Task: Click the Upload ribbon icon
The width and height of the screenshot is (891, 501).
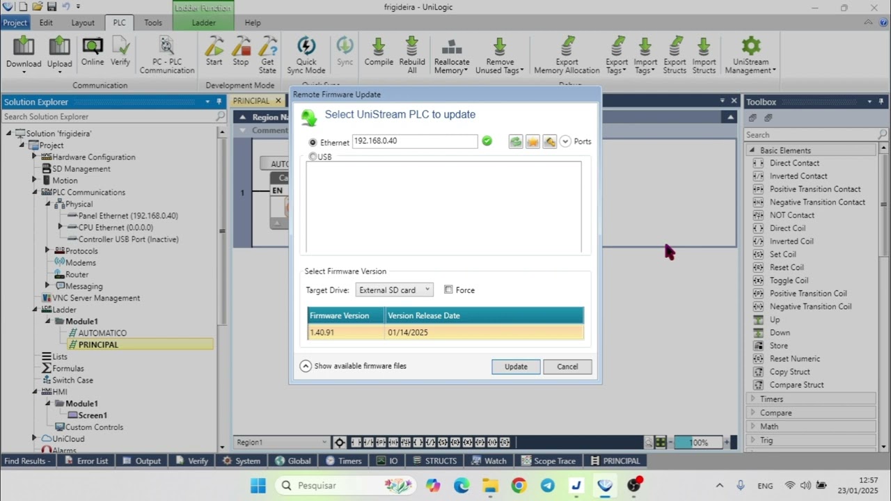Action: click(x=59, y=53)
